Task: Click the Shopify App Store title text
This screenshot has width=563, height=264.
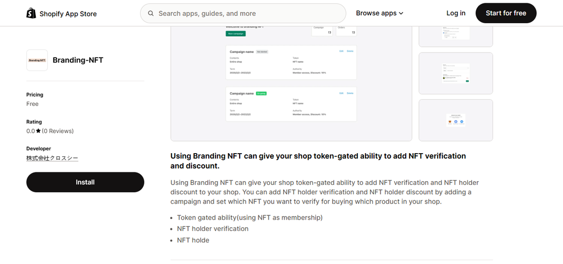Action: 68,14
